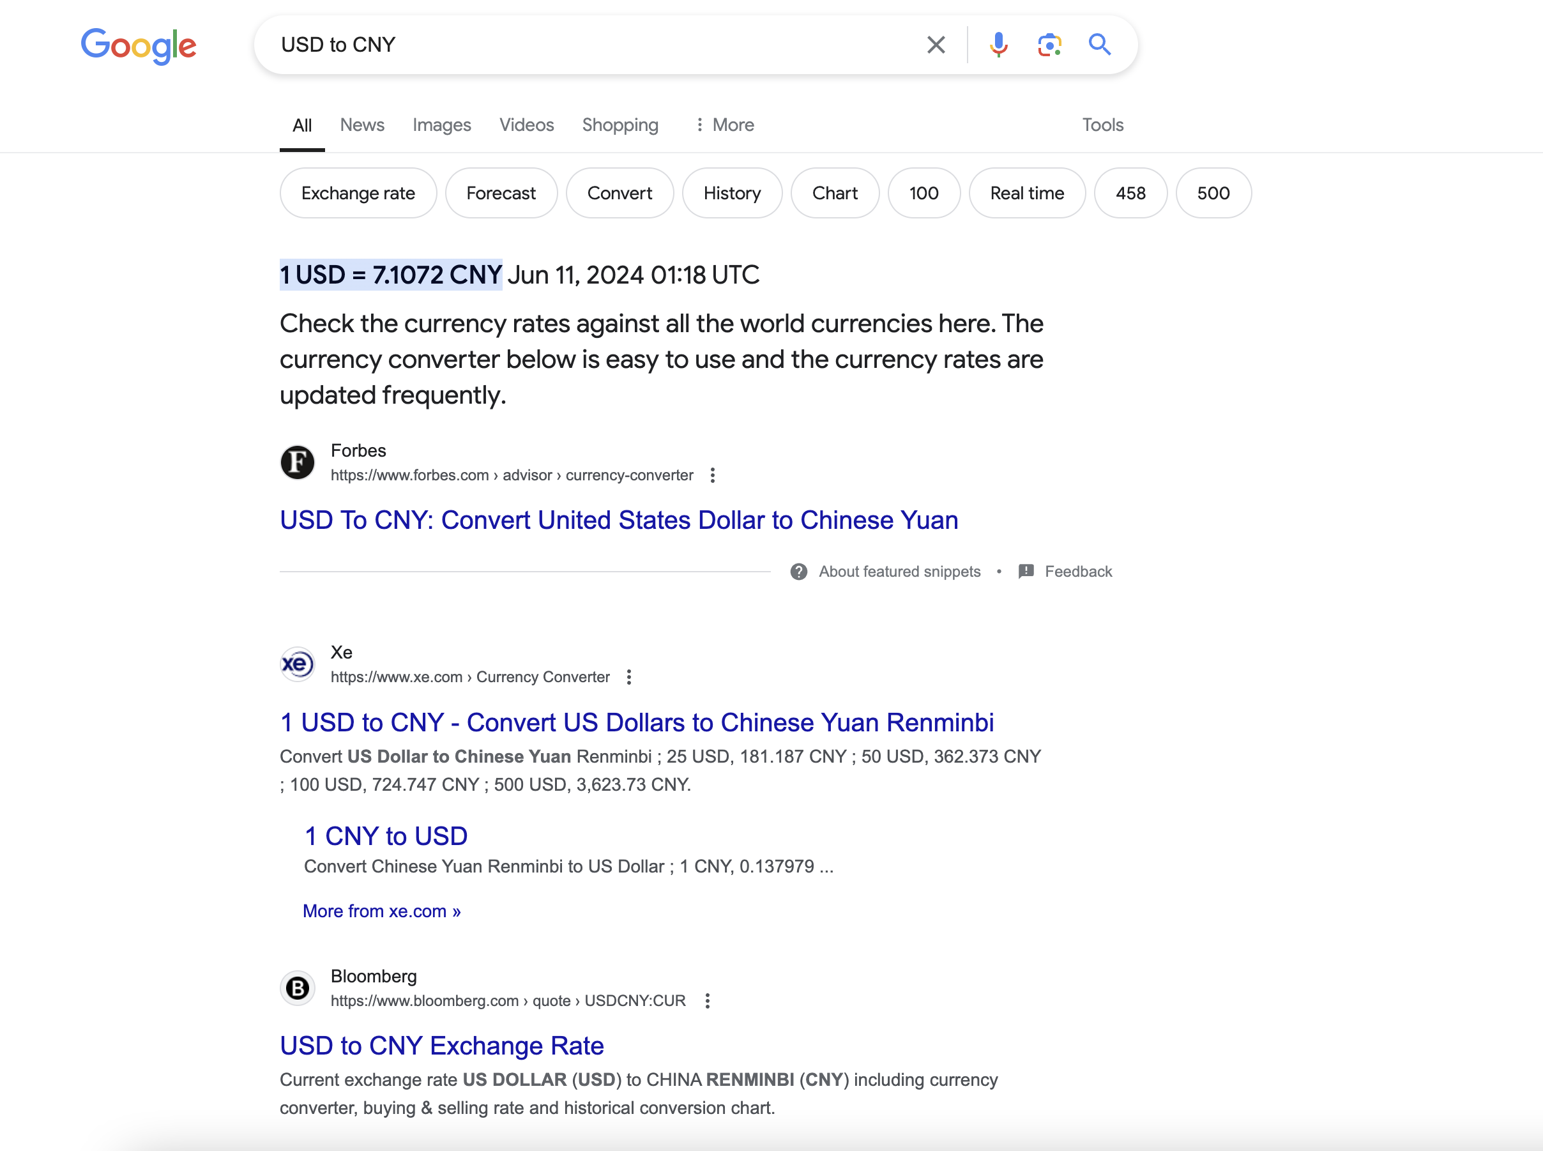Click More from xe.com

tap(382, 911)
